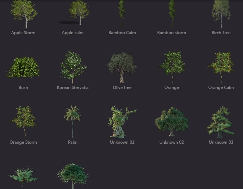The image size is (243, 189).
Task: Pick the Unknown 03 pine-like tree
Action: pos(221,121)
